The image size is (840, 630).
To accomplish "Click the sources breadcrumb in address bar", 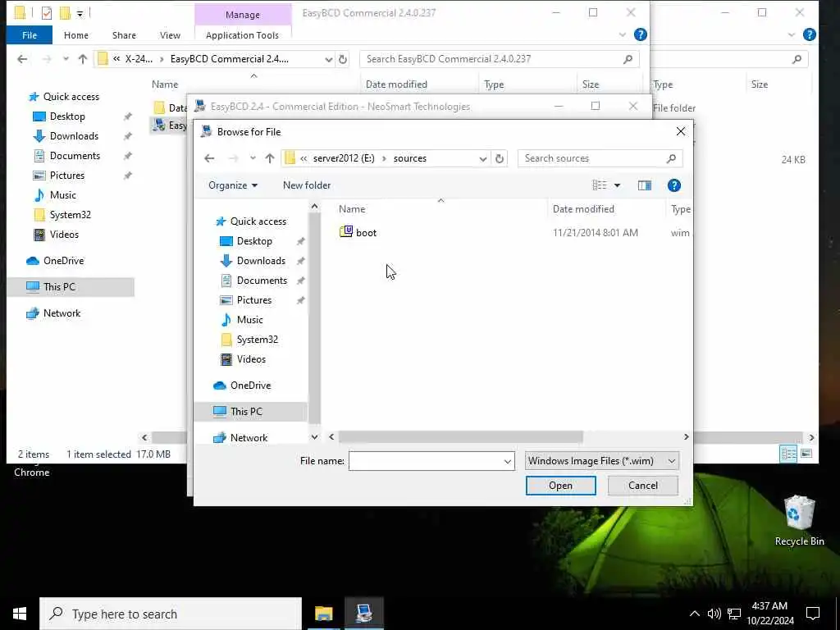I will (x=410, y=158).
